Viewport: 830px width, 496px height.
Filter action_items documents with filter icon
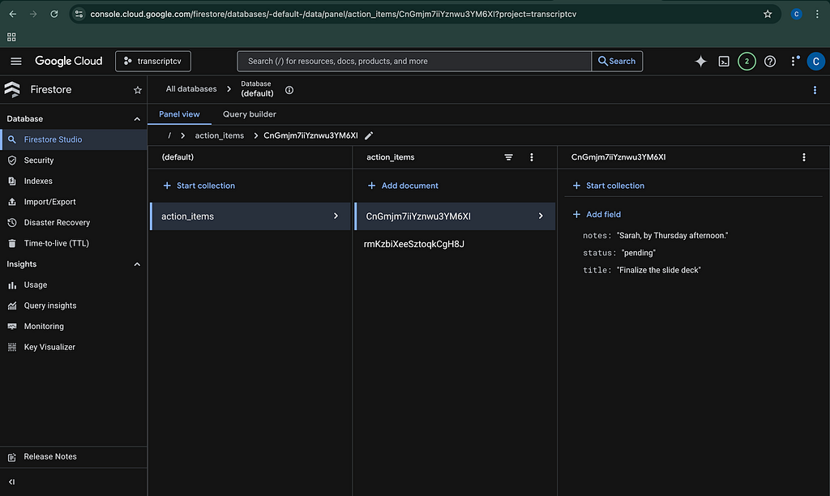pyautogui.click(x=508, y=157)
